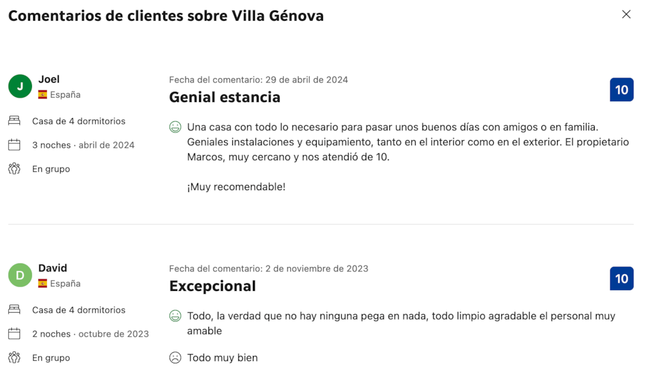Click the Spain flag under Joel

pos(43,95)
